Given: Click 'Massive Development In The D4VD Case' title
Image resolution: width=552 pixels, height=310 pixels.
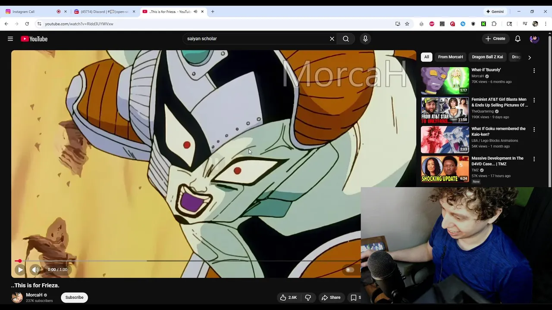Looking at the screenshot, I should point(497,161).
